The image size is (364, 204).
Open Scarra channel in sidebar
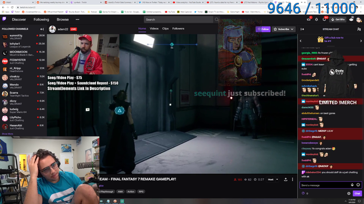pos(23,94)
